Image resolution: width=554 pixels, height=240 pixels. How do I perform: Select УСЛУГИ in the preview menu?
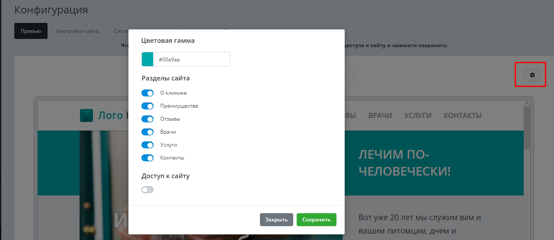coord(418,115)
